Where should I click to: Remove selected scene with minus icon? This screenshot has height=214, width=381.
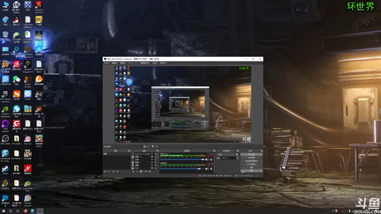point(109,172)
